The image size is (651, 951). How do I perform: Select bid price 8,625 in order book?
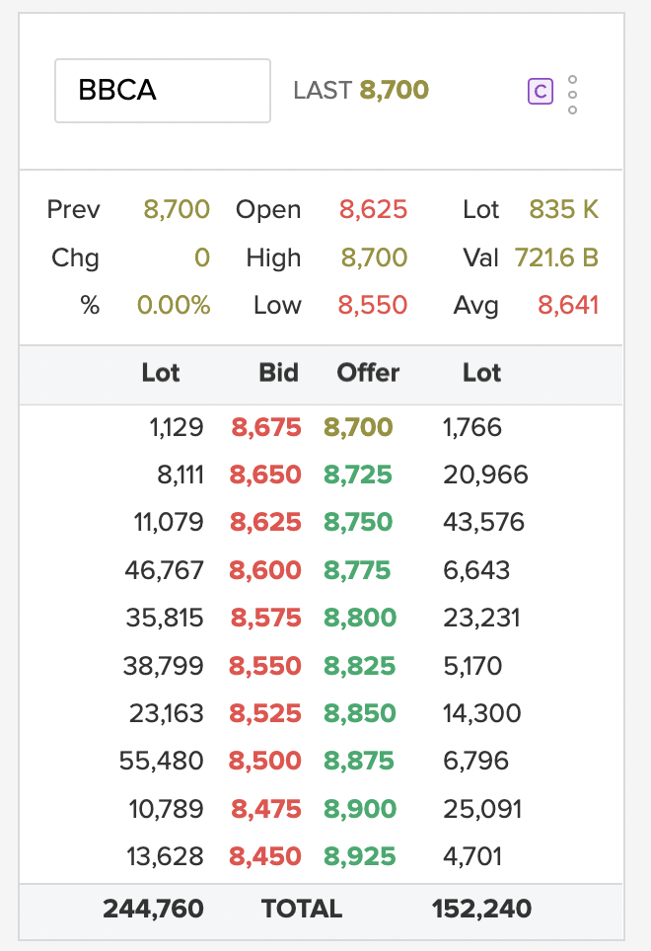265,522
